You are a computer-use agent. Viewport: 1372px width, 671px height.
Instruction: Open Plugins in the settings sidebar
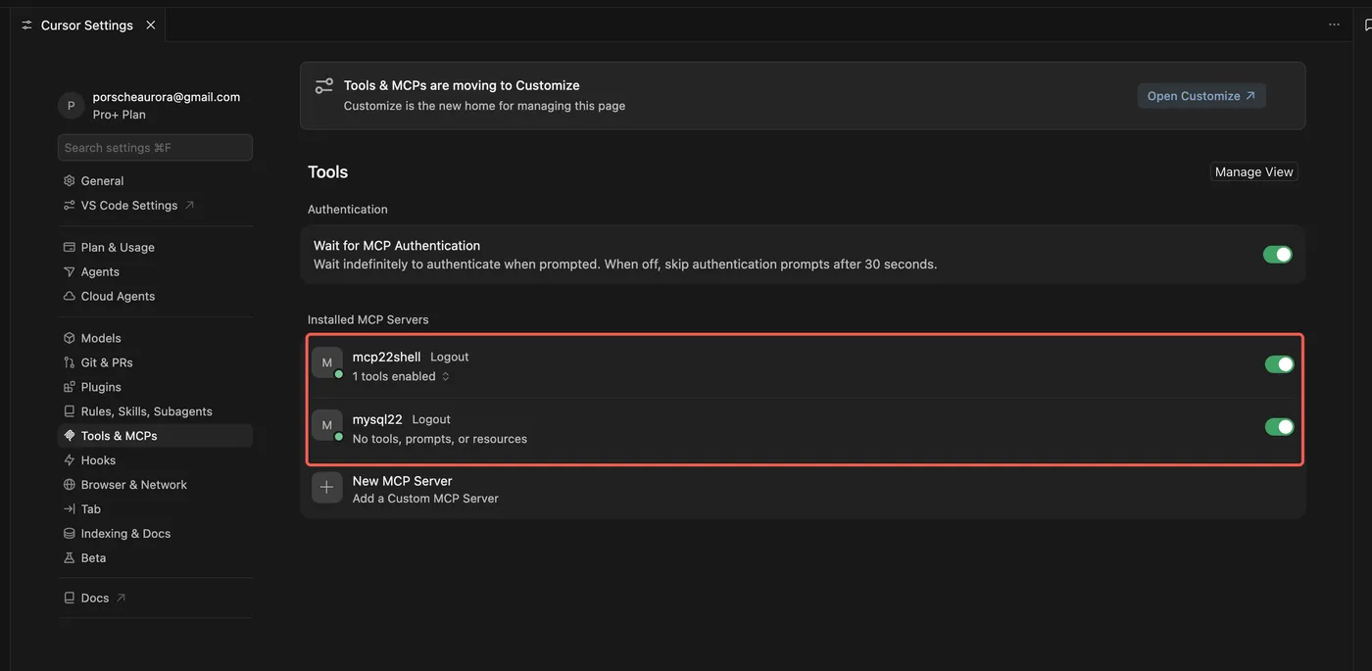tap(155, 387)
